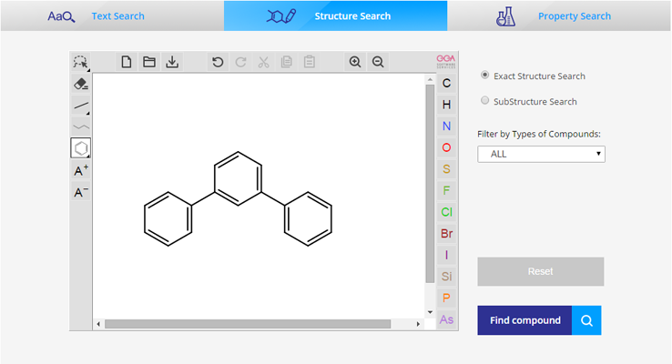
Task: Zoom in on the canvas
Action: pyautogui.click(x=355, y=62)
